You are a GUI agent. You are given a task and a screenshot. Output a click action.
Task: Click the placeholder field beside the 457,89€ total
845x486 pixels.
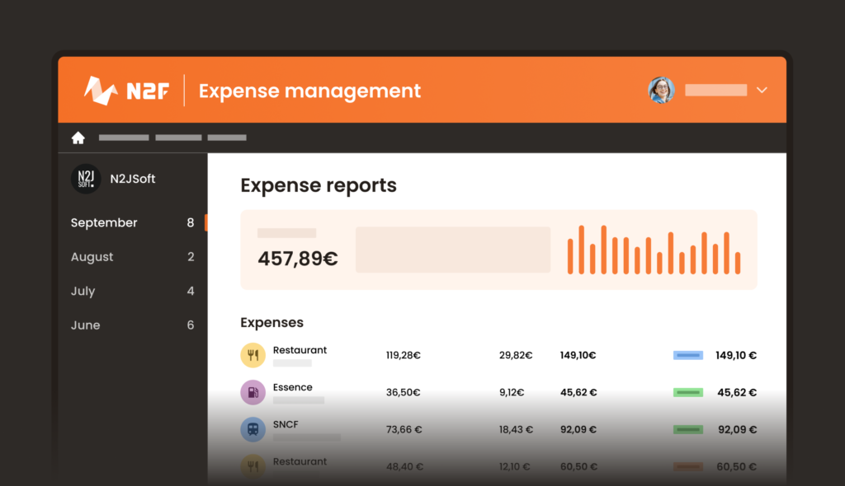click(x=452, y=250)
